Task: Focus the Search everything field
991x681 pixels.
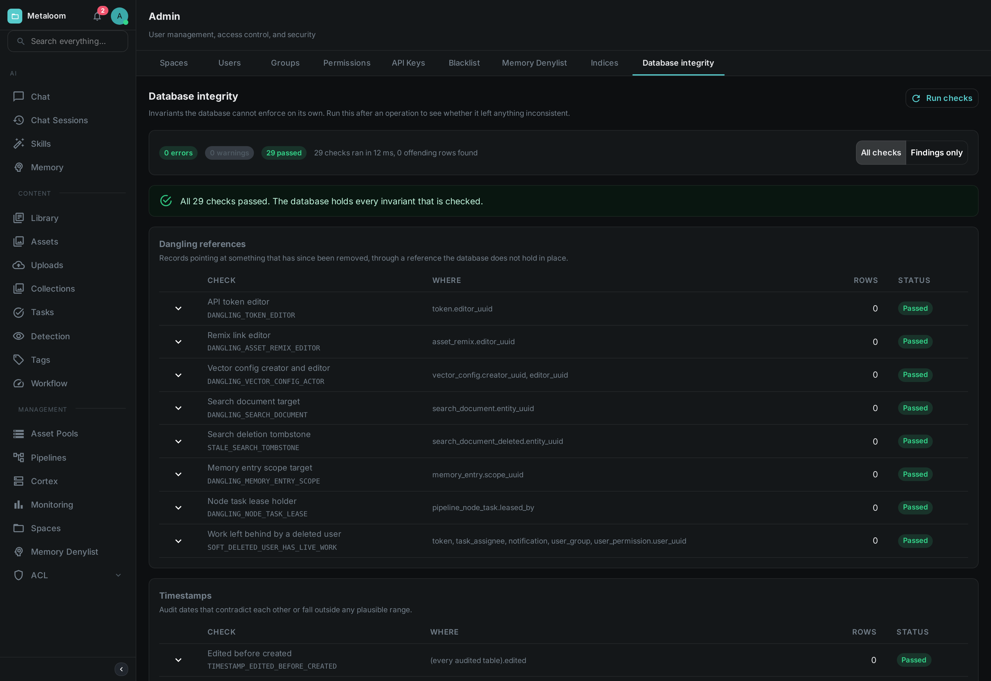Action: [x=68, y=41]
